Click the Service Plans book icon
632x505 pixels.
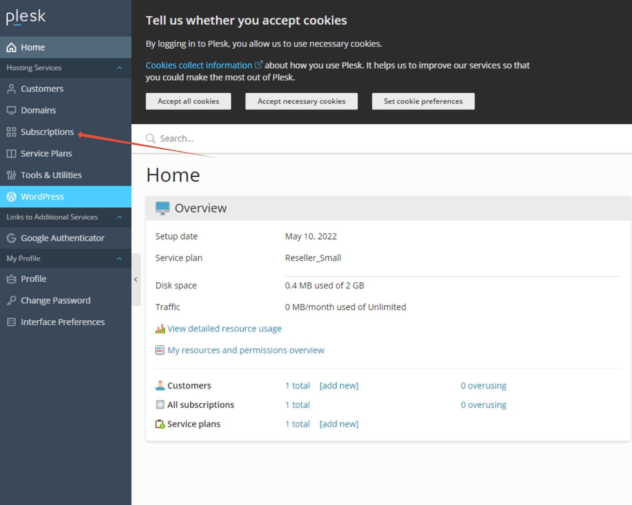(x=11, y=153)
